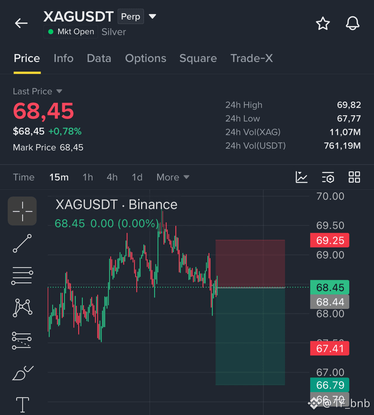This screenshot has width=374, height=415.
Task: Select the brush drawing tool
Action: click(23, 373)
